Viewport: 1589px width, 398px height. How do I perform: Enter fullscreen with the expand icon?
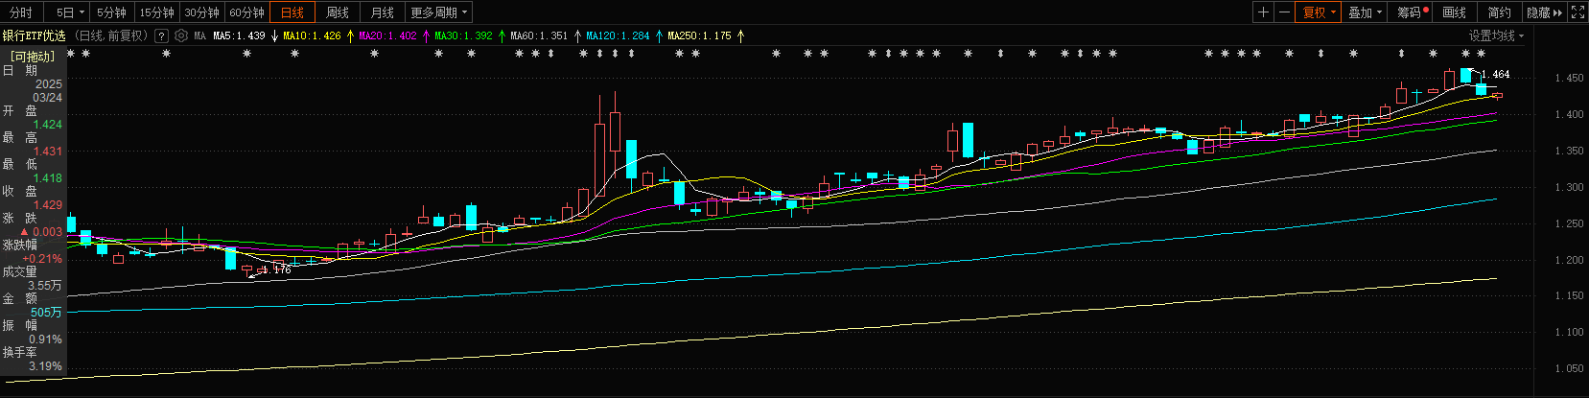[x=1577, y=12]
